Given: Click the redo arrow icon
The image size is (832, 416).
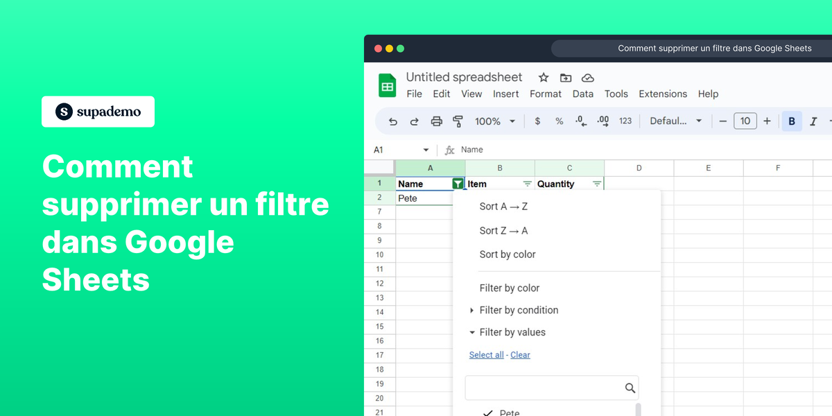Looking at the screenshot, I should [415, 121].
